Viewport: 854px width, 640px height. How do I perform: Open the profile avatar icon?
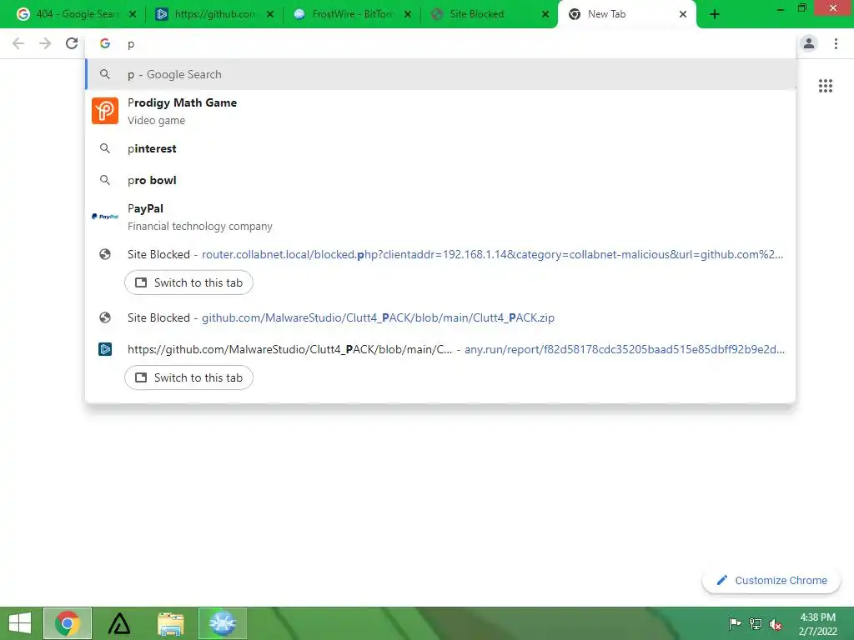(809, 43)
